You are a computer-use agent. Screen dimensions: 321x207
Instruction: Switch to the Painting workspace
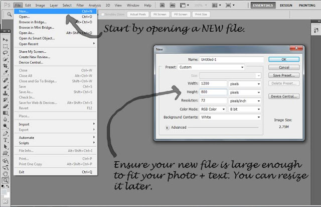307,6
